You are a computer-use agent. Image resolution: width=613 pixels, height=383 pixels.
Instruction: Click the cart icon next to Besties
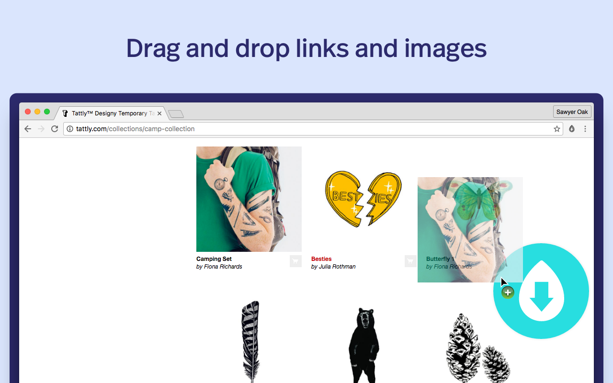pyautogui.click(x=410, y=261)
